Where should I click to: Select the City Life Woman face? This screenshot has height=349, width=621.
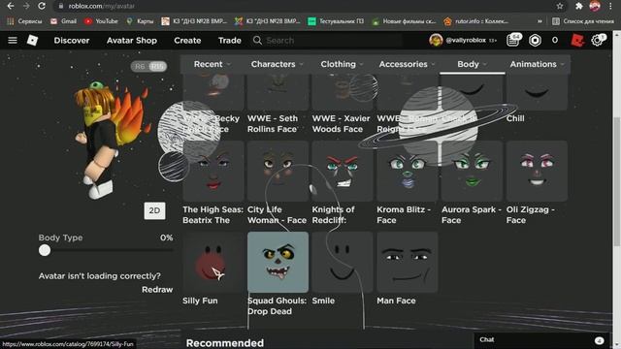point(278,171)
